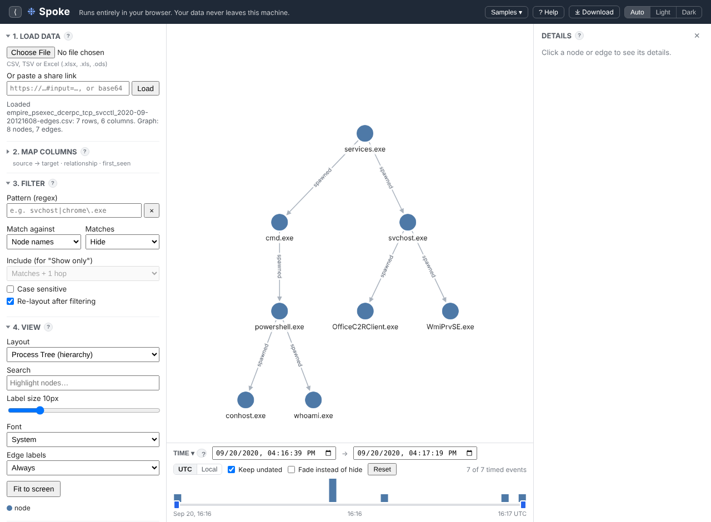Viewport: 711px width, 522px height.
Task: Uncheck Keep undated checkbox
Action: (x=232, y=470)
